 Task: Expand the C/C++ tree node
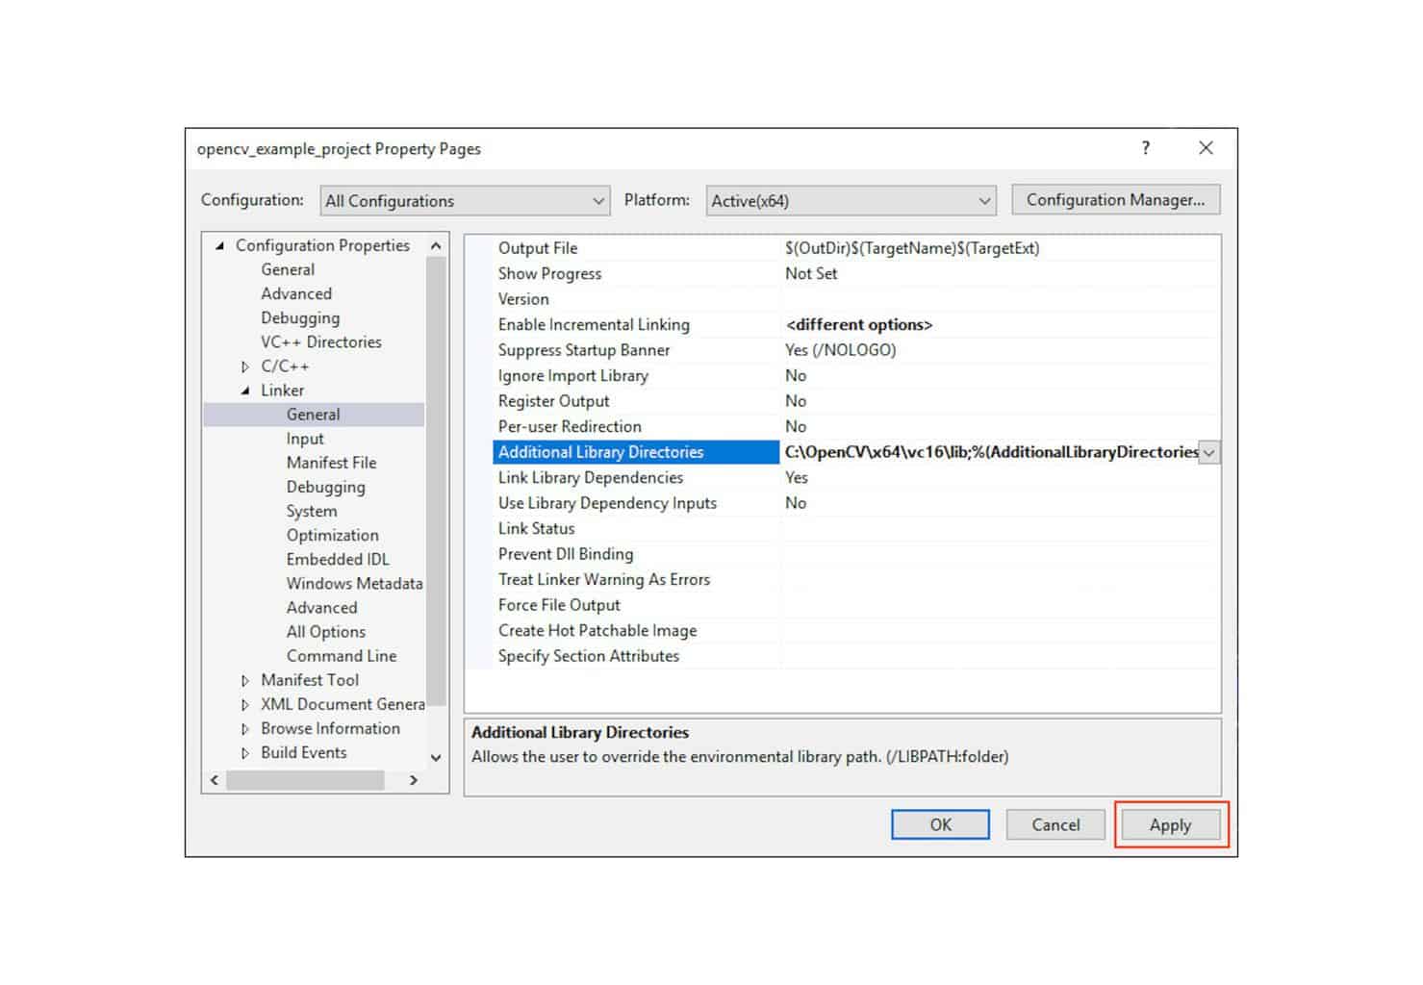coord(245,366)
